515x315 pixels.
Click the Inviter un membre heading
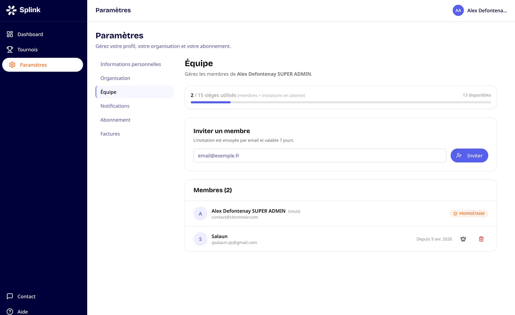pyautogui.click(x=222, y=131)
